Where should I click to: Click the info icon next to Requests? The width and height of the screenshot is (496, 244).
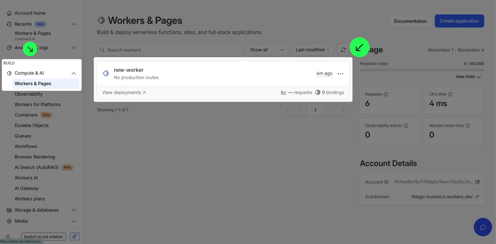[x=386, y=94]
